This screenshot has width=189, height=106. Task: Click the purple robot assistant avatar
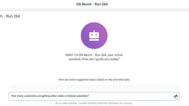[94, 36]
